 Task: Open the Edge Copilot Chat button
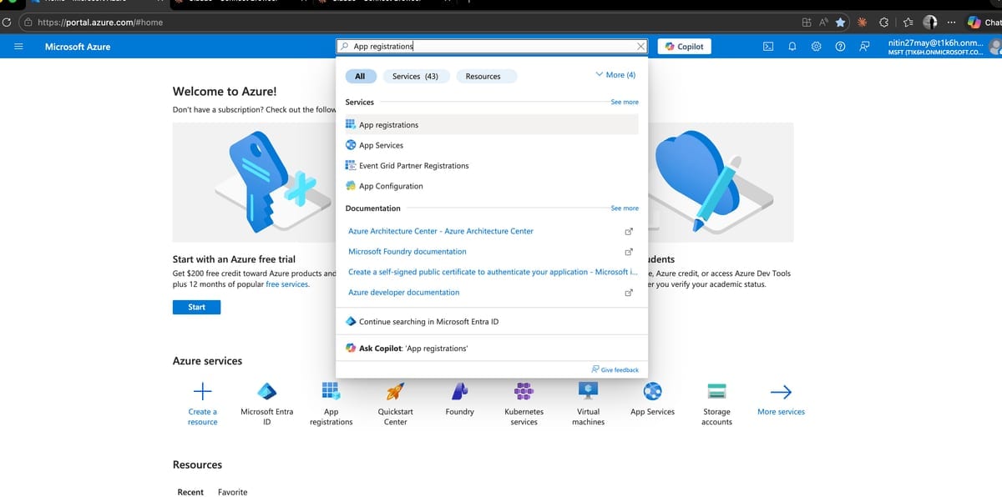pos(984,23)
